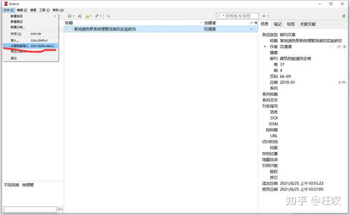Click the 标题 column sort arrow
The image size is (350, 215).
point(201,23)
